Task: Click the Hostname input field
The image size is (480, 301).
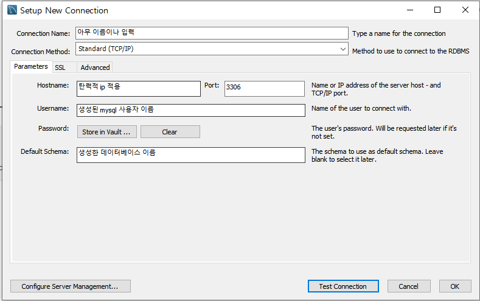Action: pyautogui.click(x=139, y=89)
